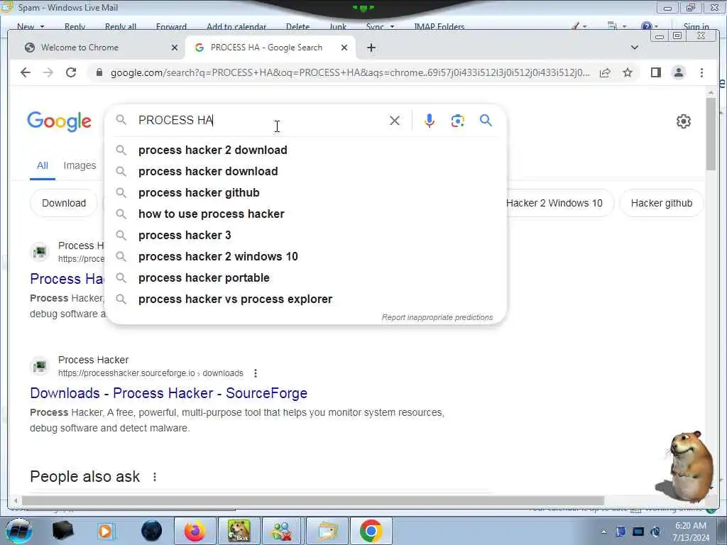Open the Images results tab
The image size is (727, 545).
coord(80,165)
